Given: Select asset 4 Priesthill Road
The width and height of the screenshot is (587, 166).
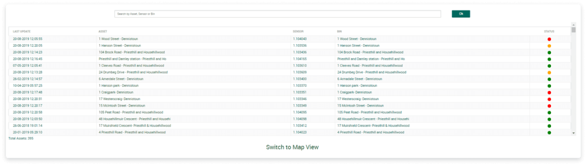Looking at the screenshot, I should coord(132,132).
